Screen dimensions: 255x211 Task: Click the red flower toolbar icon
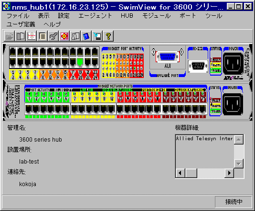click(64, 36)
